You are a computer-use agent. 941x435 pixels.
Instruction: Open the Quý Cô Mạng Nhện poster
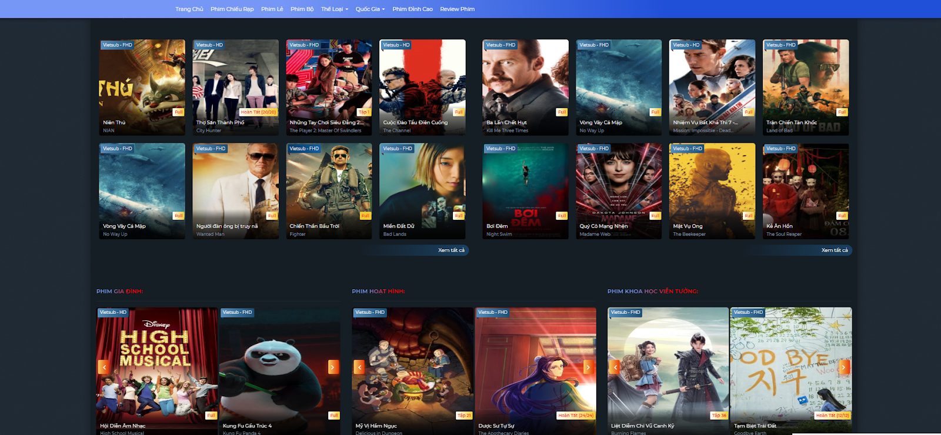pos(619,191)
